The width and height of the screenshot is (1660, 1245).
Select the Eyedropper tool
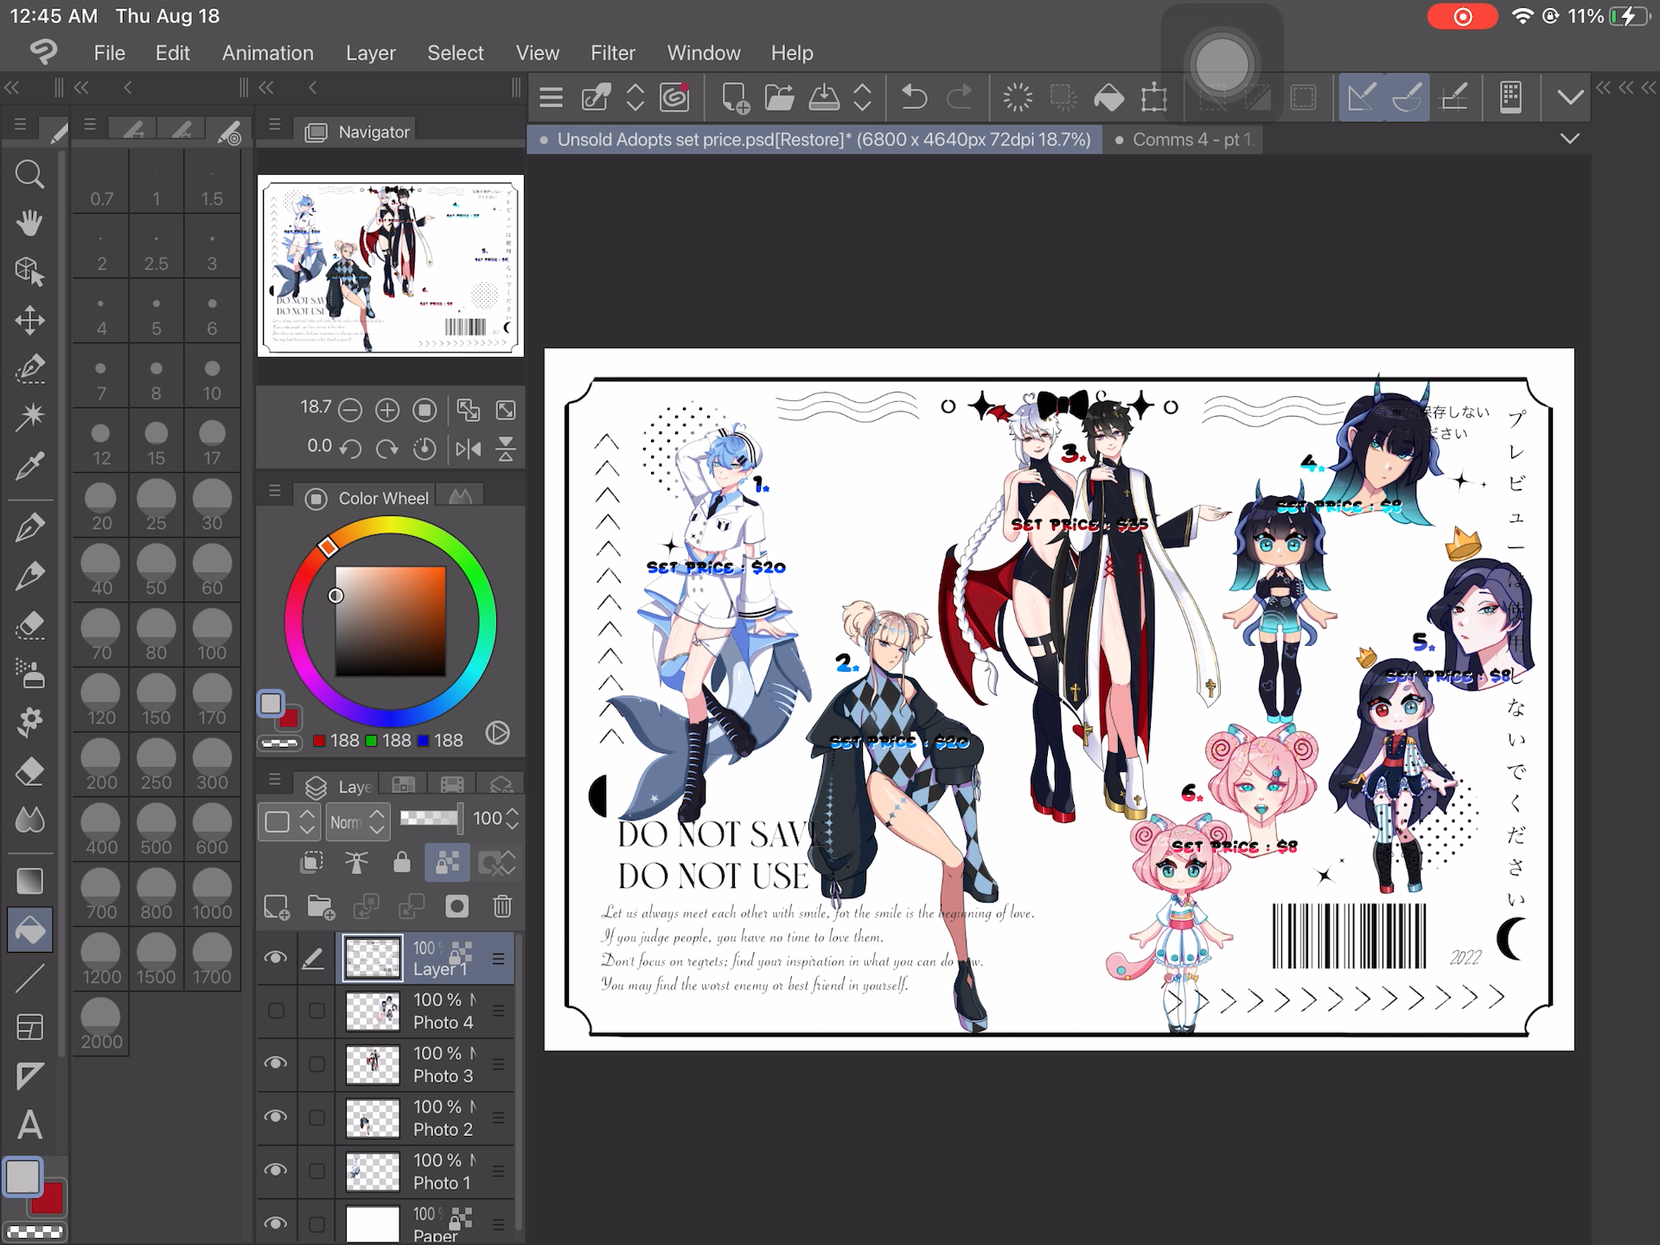[29, 466]
